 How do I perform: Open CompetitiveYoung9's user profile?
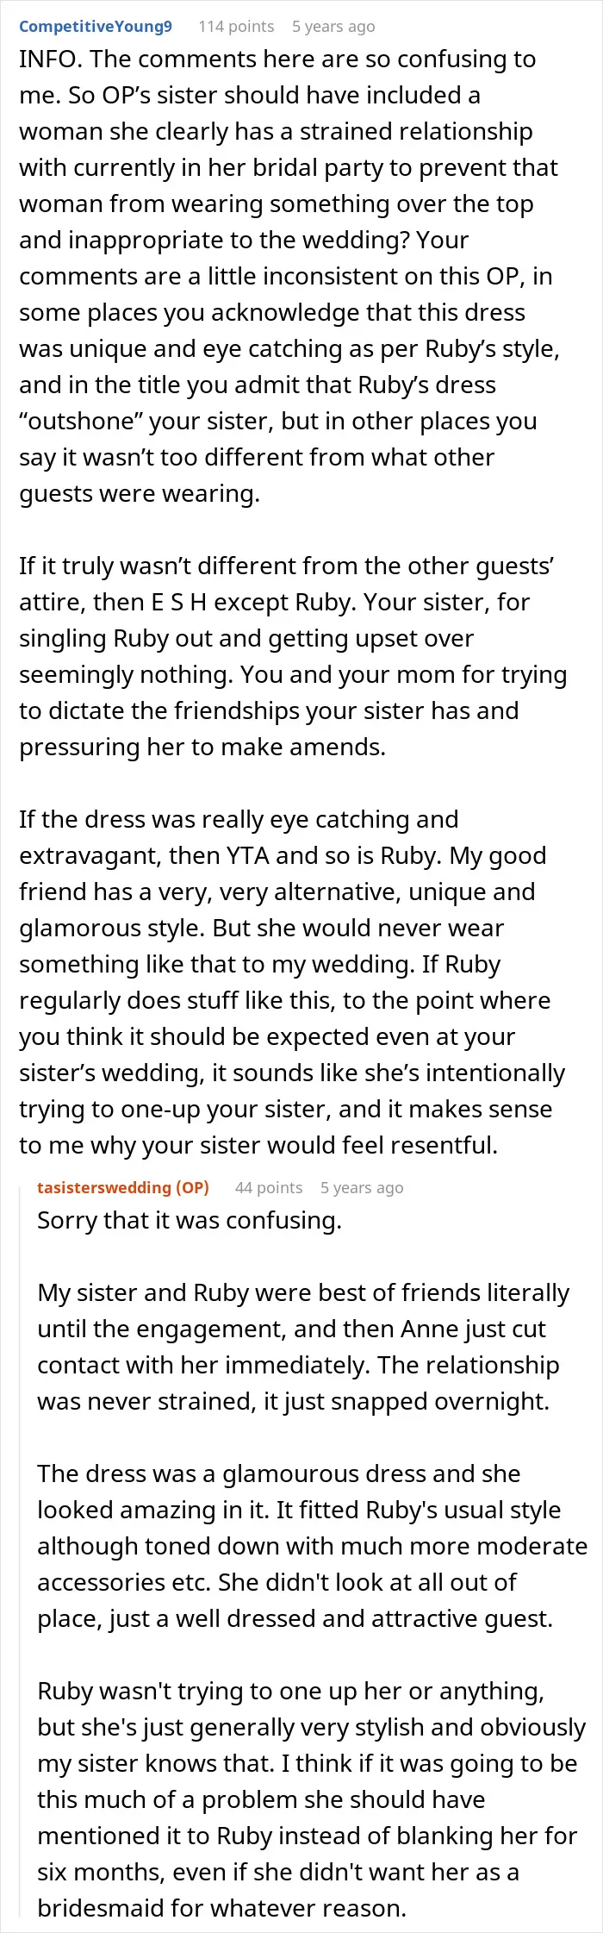(x=96, y=27)
